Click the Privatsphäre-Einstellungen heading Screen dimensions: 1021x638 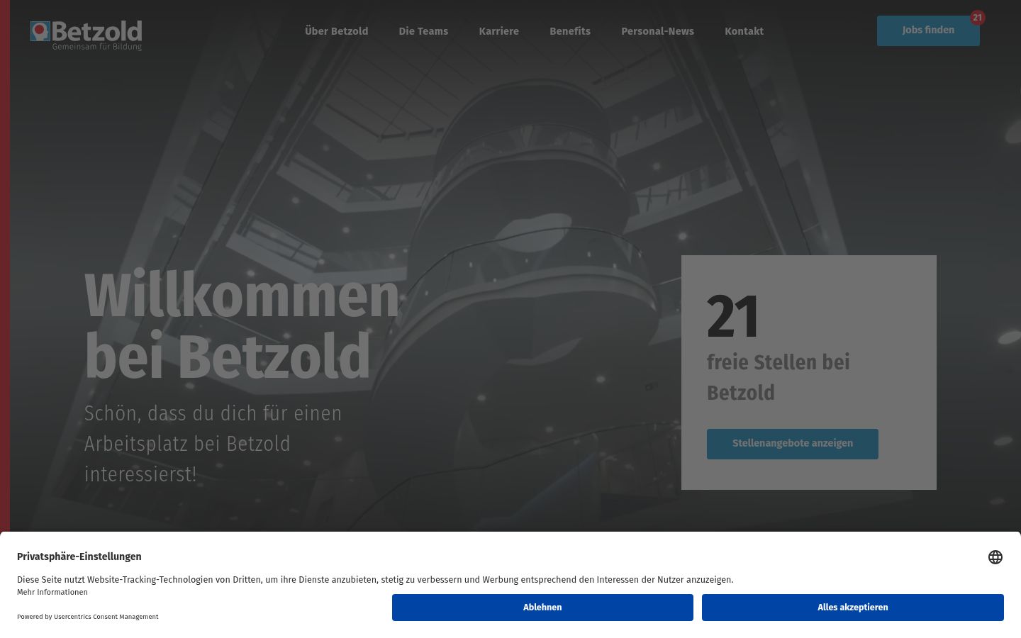point(79,556)
